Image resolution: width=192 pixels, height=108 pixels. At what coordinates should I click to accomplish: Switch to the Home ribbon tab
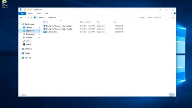(30, 13)
